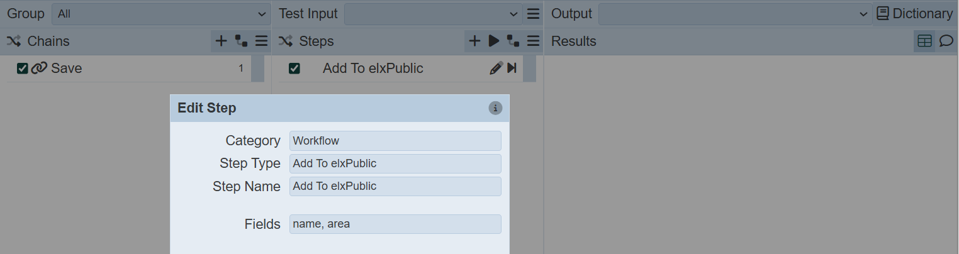This screenshot has width=959, height=254.
Task: Uncheck the Add To elxPublic step checkbox
Action: coord(294,69)
